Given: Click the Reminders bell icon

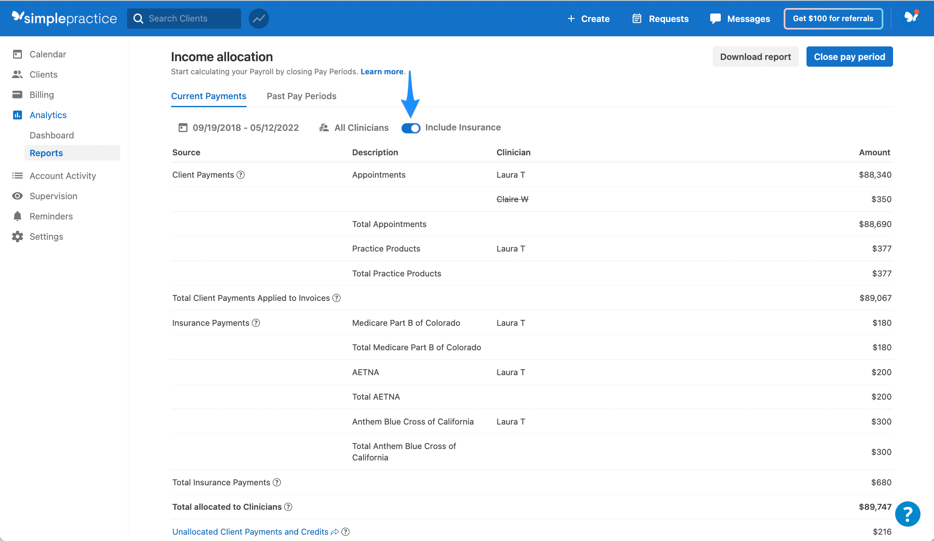Looking at the screenshot, I should point(17,216).
